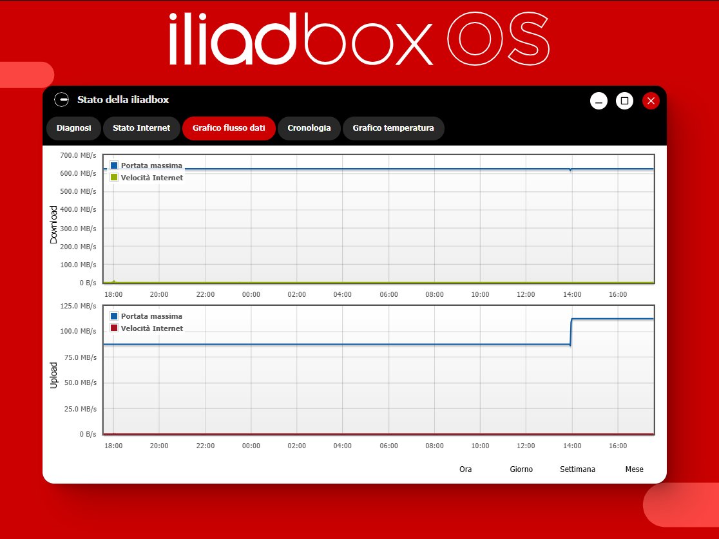Open the Cronologia tab

[x=309, y=128]
